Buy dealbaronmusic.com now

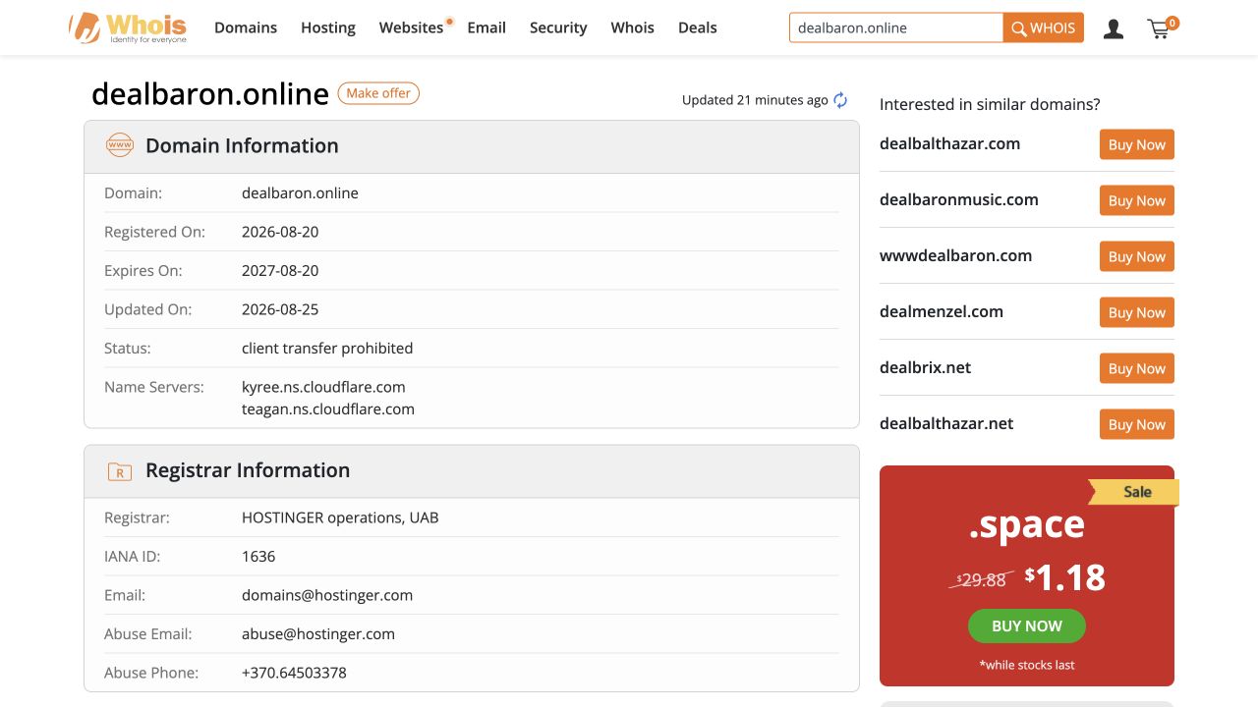click(1137, 200)
